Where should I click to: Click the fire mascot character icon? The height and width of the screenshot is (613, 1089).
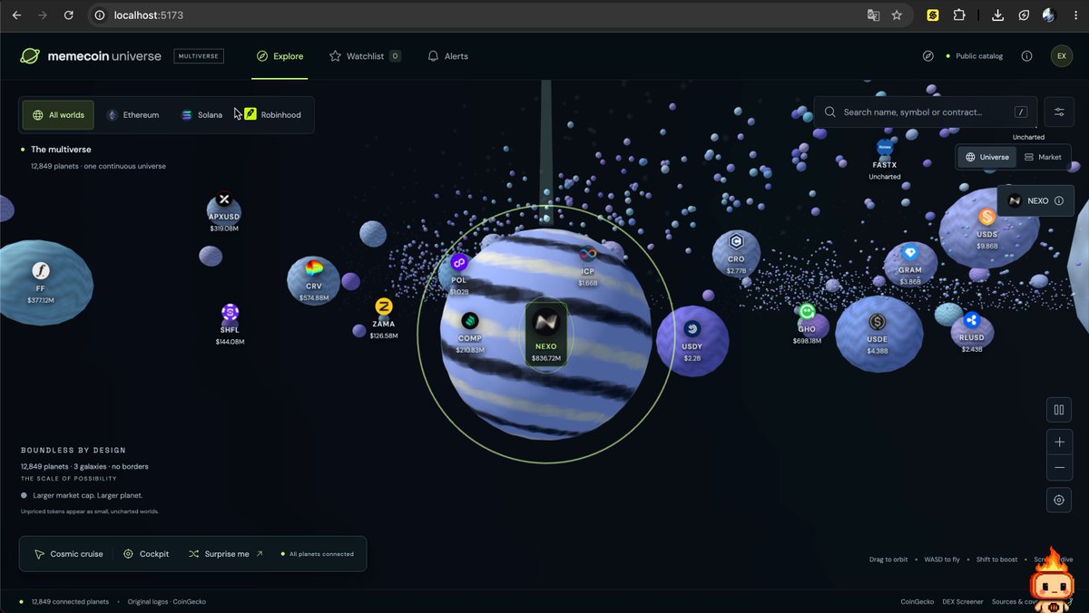(x=1054, y=580)
